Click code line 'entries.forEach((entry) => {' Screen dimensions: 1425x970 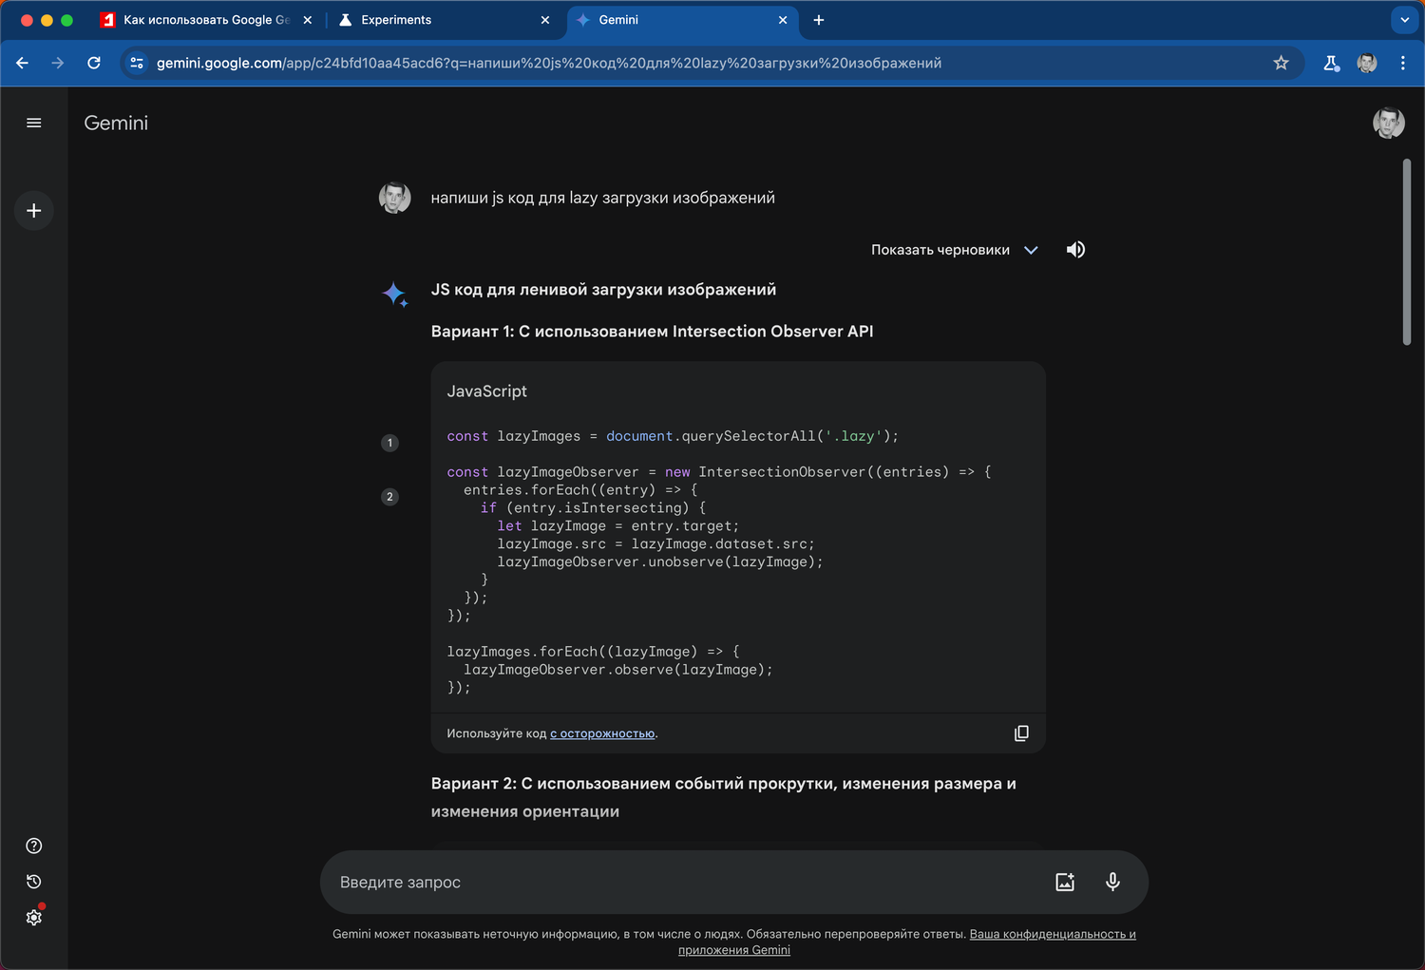(580, 490)
